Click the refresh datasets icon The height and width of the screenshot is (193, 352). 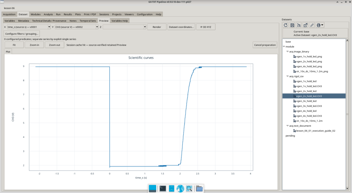[286, 25]
